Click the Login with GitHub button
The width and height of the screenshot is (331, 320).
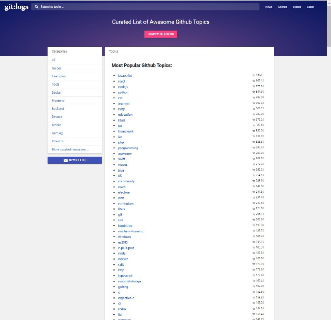[x=161, y=34]
